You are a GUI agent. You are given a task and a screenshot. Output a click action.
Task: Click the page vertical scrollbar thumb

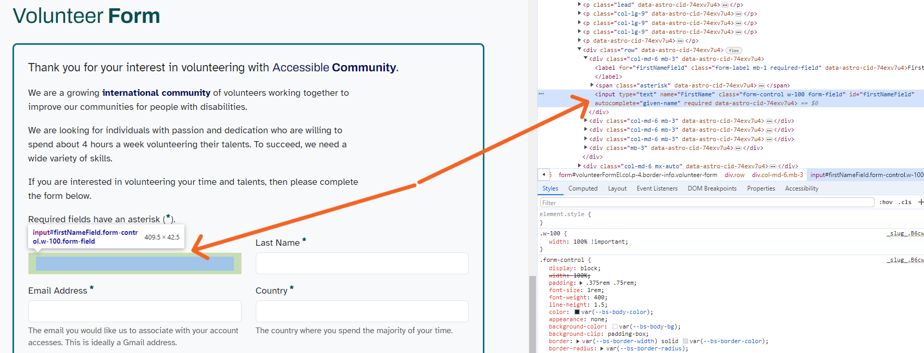(532, 314)
